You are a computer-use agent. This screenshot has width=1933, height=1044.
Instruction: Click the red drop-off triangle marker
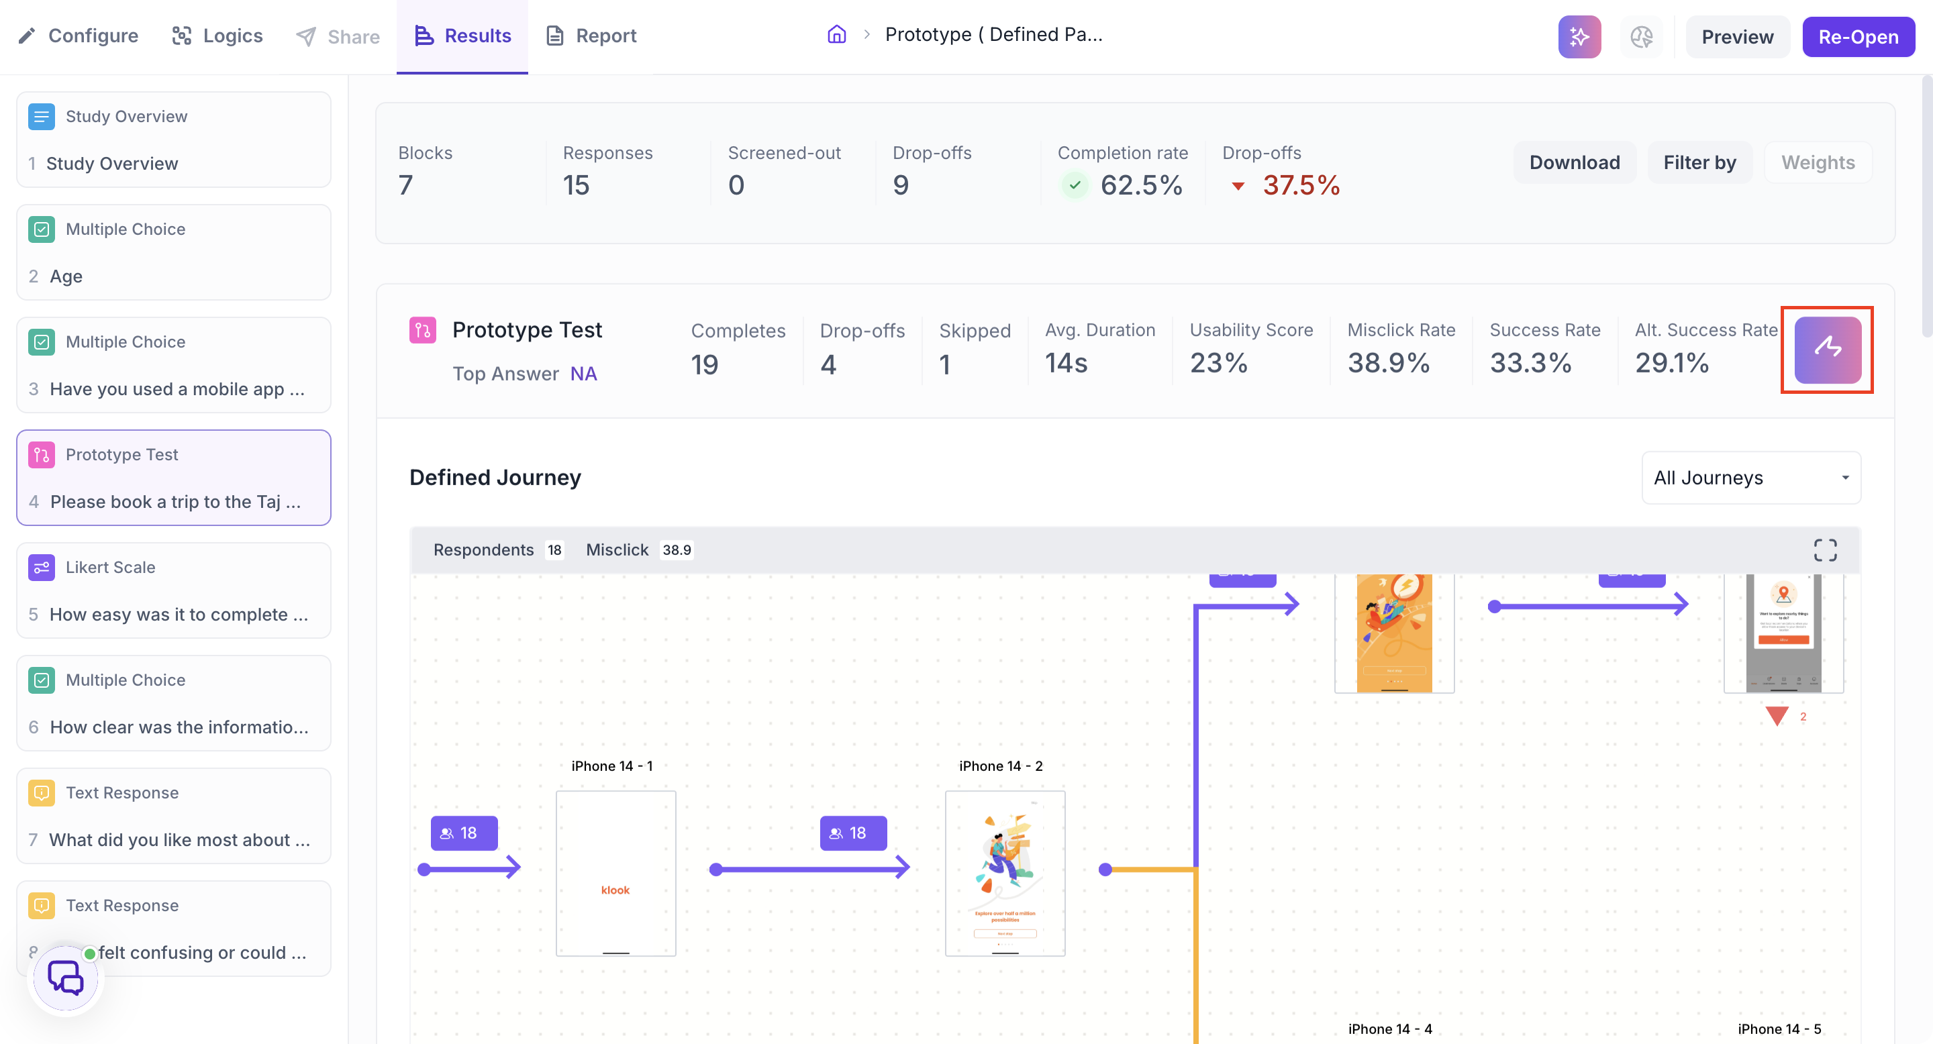[x=1776, y=715]
